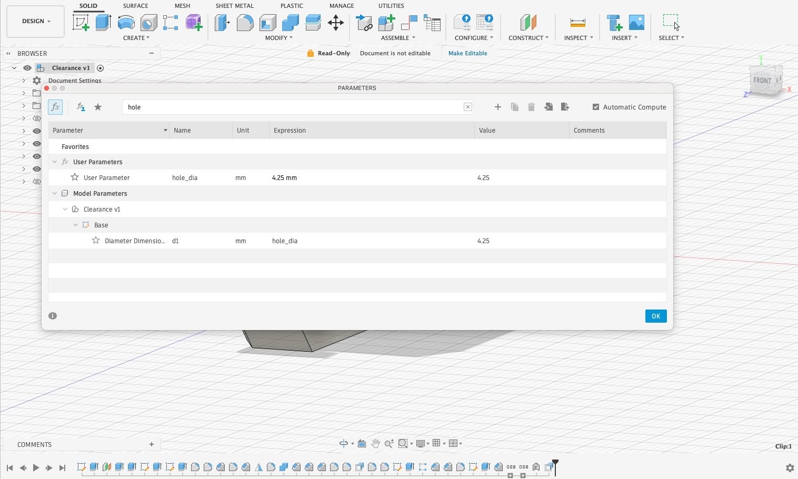This screenshot has width=798, height=479.
Task: Hide Clearance v1 using its eye icon
Action: pyautogui.click(x=27, y=68)
